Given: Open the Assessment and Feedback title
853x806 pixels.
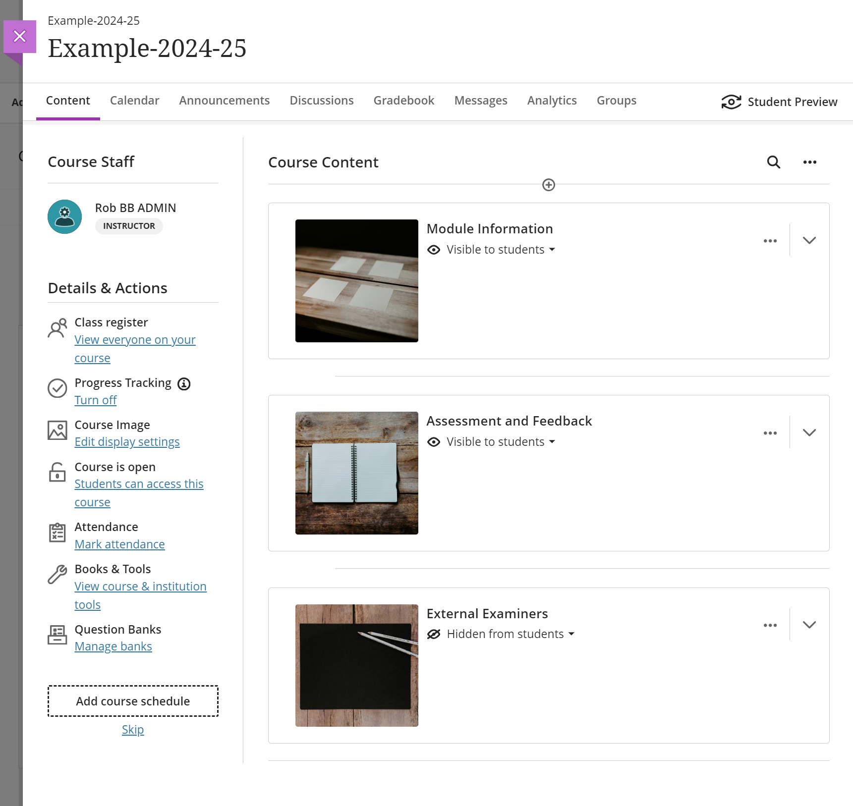Looking at the screenshot, I should tap(510, 421).
